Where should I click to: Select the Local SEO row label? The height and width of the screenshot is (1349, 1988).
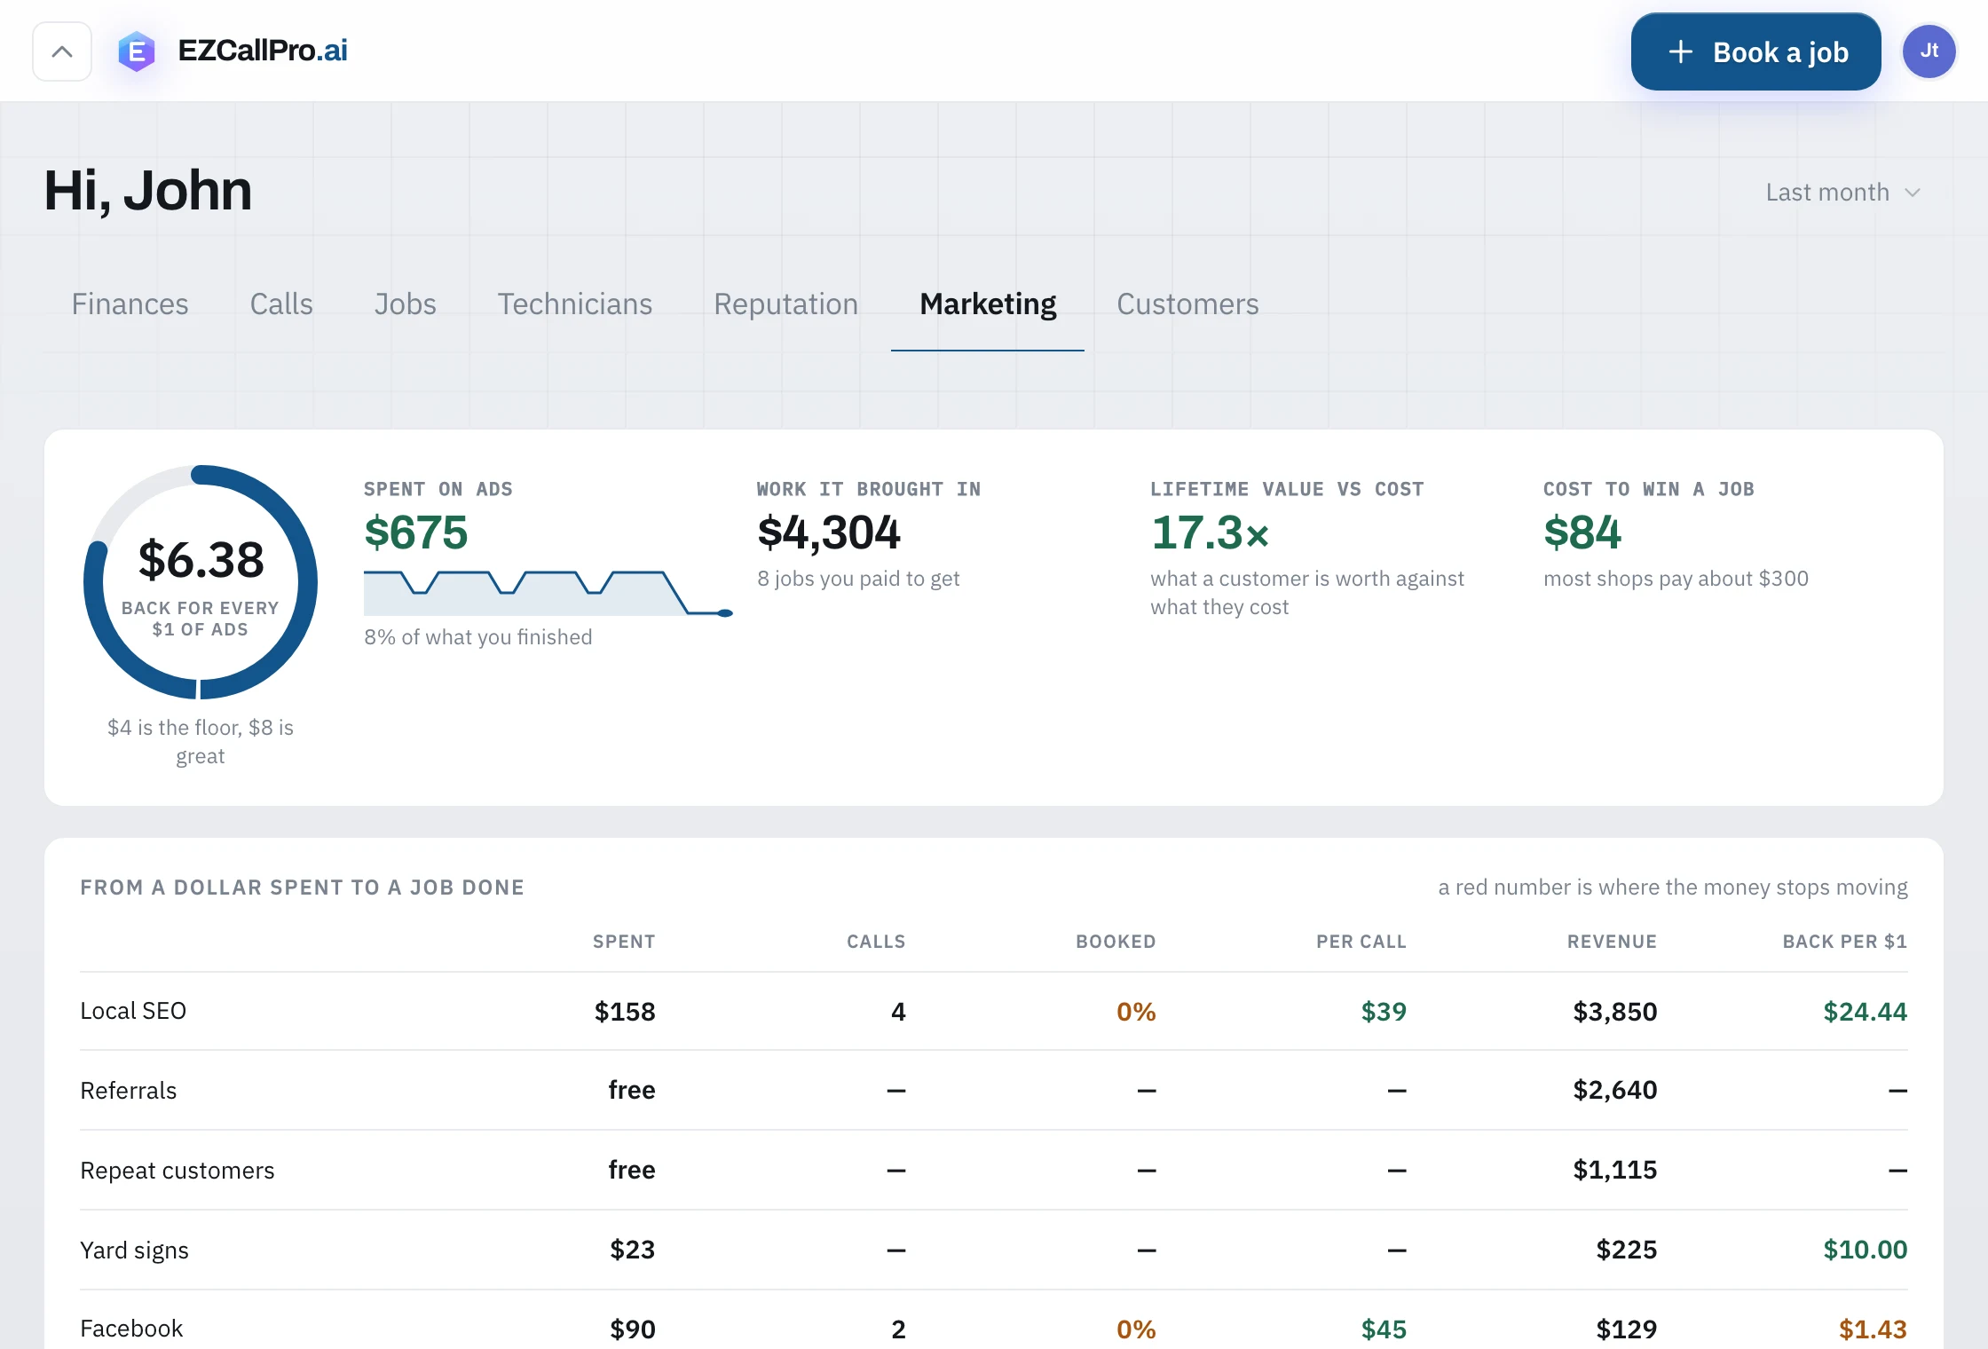coord(133,1011)
